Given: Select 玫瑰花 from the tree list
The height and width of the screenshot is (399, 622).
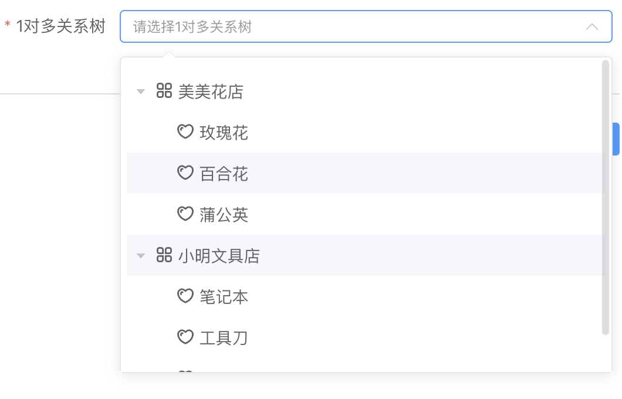Looking at the screenshot, I should 224,133.
